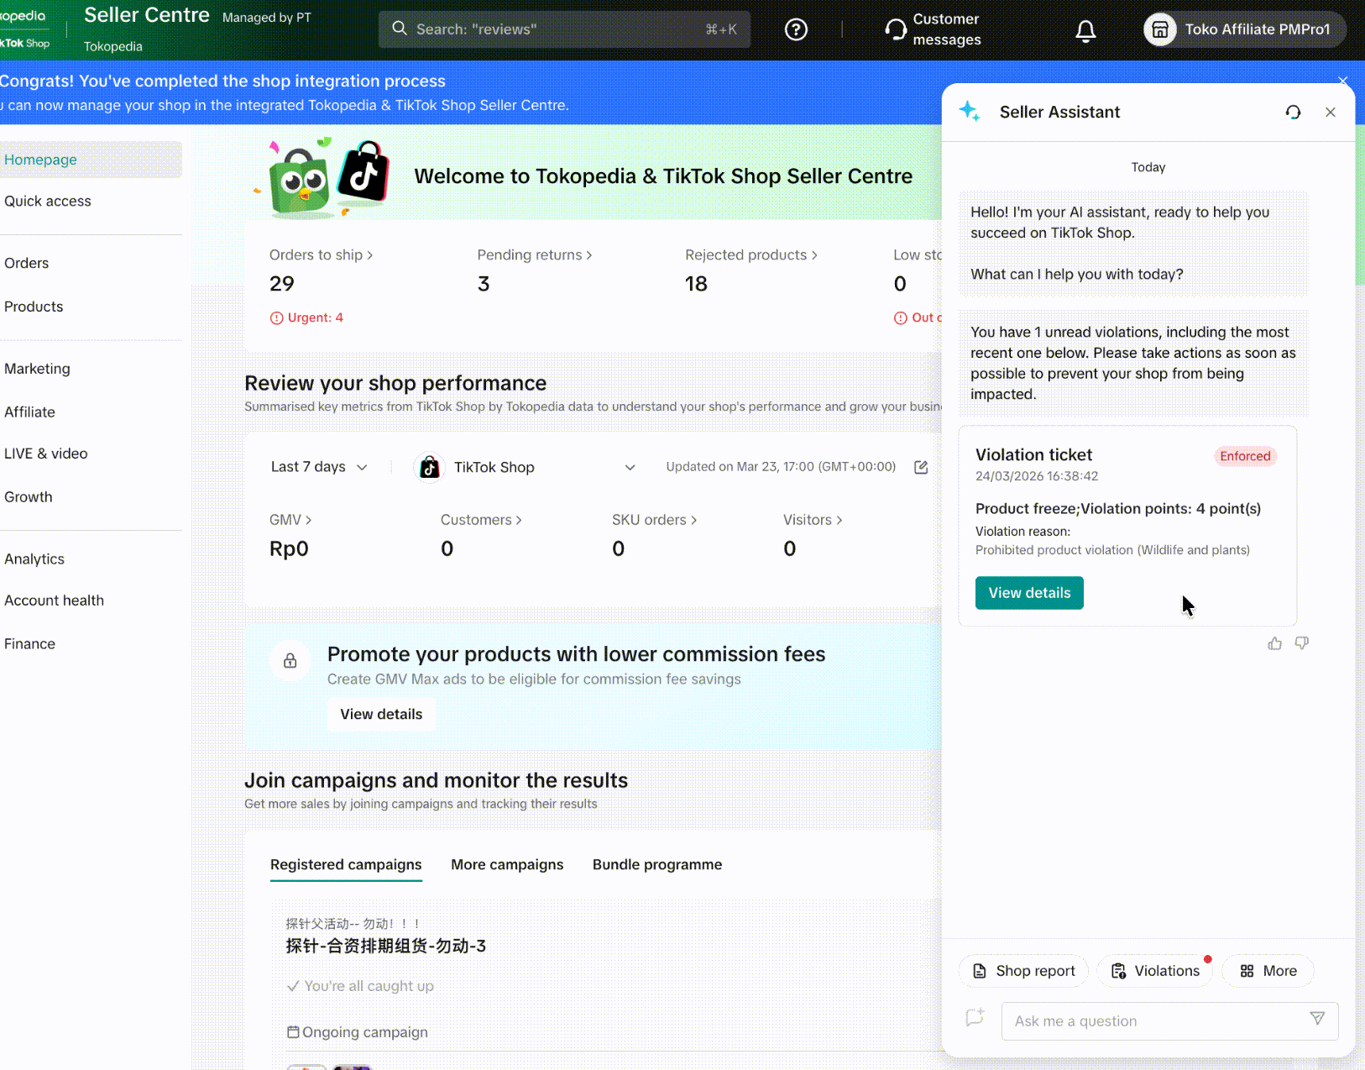This screenshot has height=1070, width=1365.
Task: Click the edit metrics pencil icon
Action: pyautogui.click(x=921, y=467)
